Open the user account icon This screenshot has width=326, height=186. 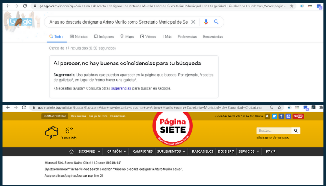click(267, 116)
